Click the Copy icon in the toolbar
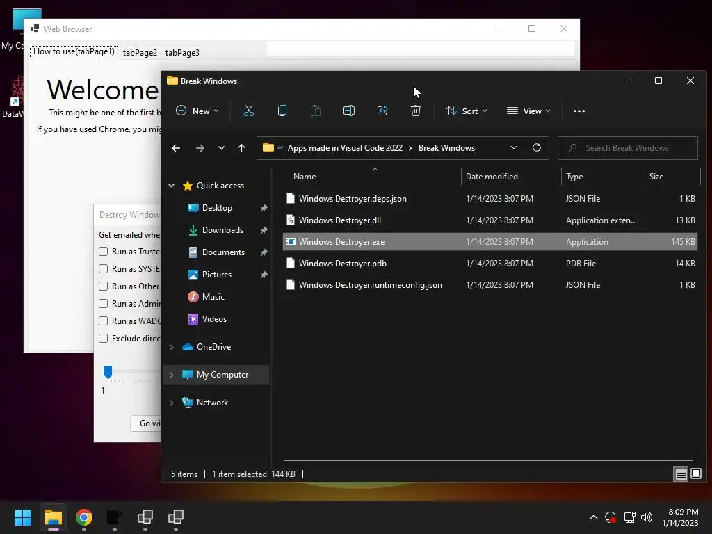Viewport: 712px width, 534px height. 282,111
